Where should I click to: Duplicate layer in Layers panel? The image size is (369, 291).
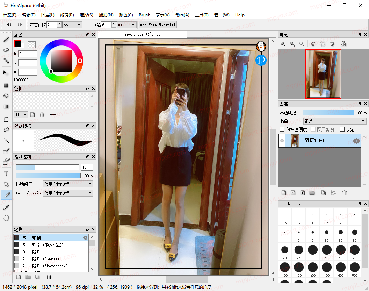point(324,193)
